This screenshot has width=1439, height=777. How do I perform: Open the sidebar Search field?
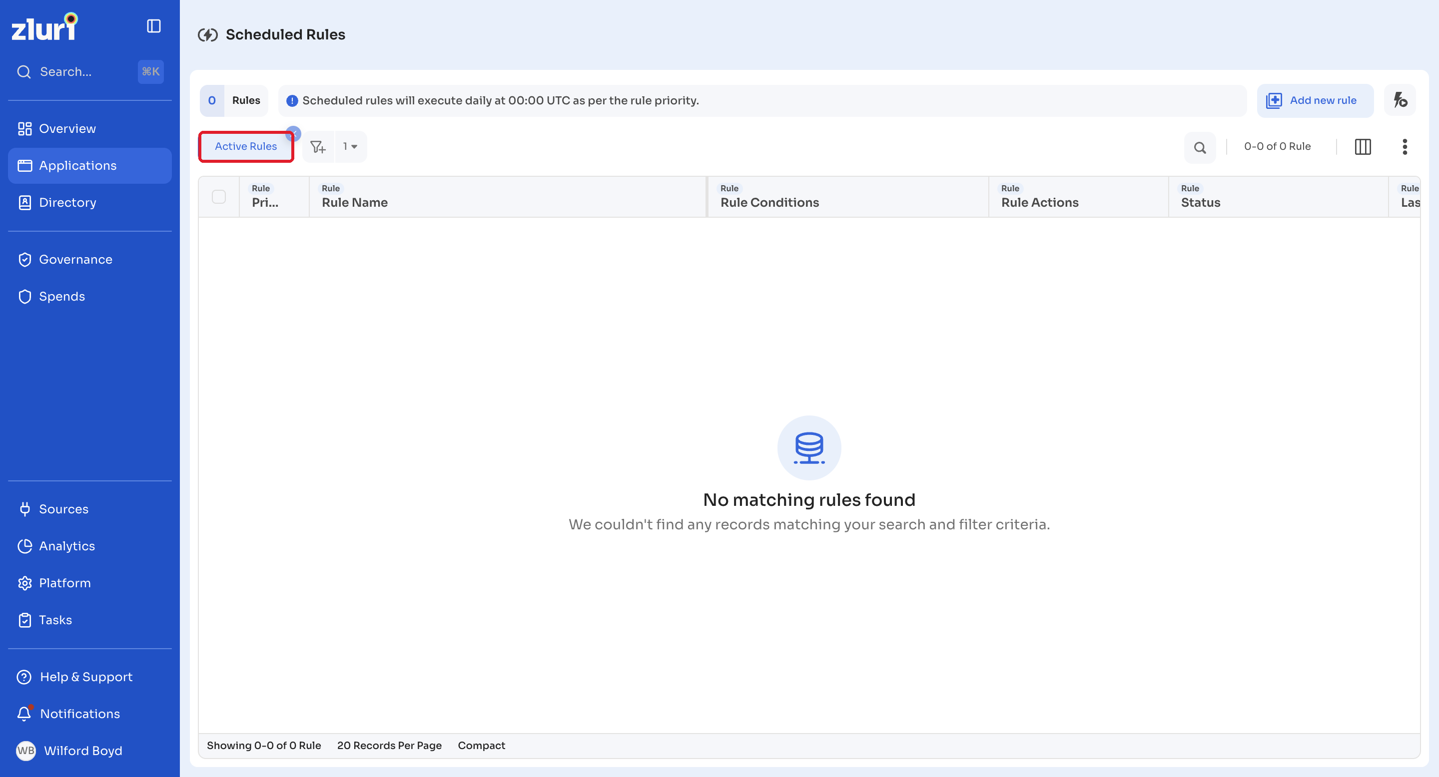[90, 71]
